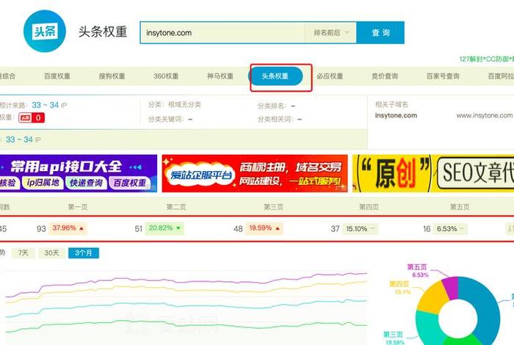
Task: Open the 排名前后 dropdown
Action: point(330,33)
